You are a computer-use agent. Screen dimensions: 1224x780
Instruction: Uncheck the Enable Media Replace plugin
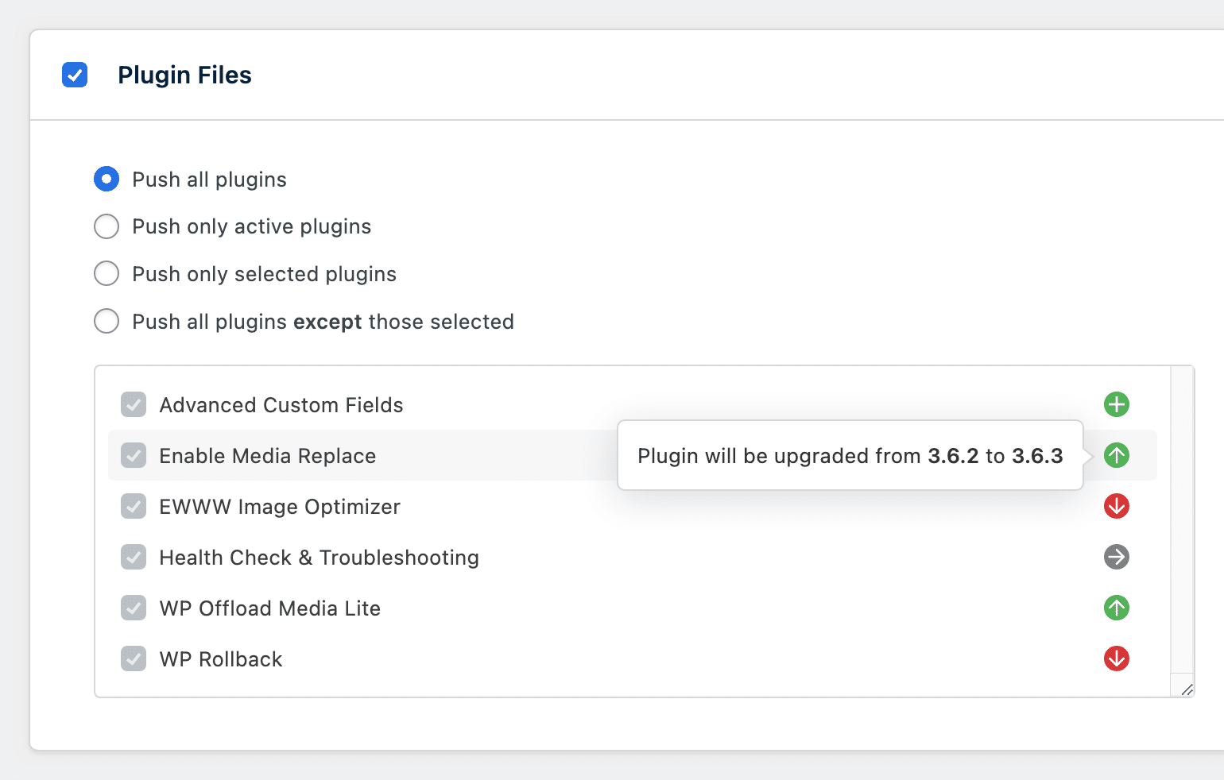click(x=134, y=455)
